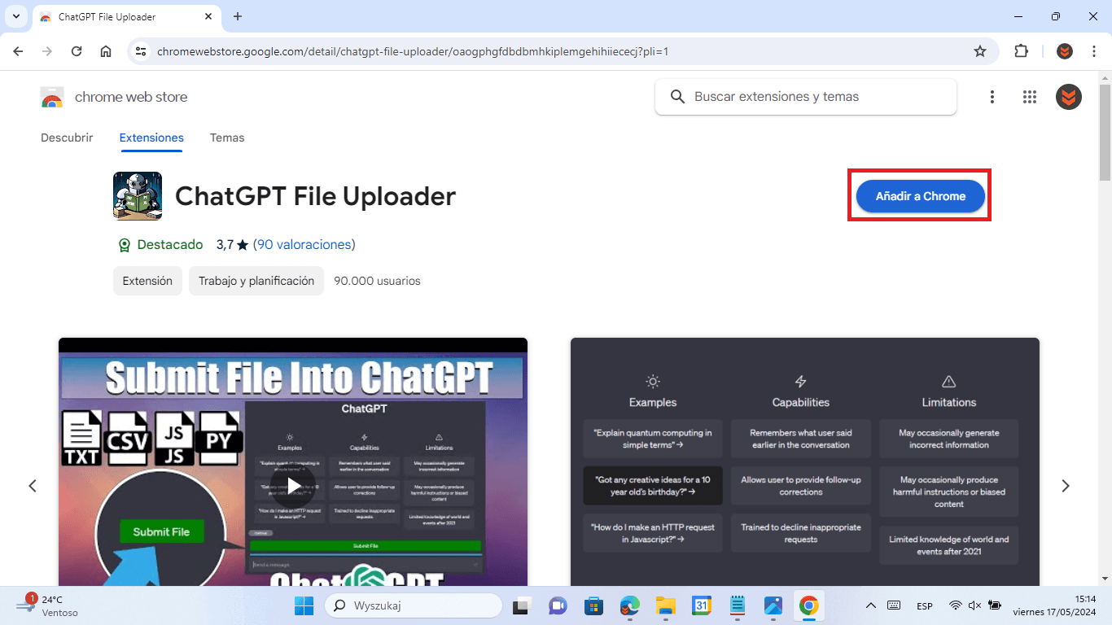This screenshot has width=1112, height=625.
Task: Open site information icon in address bar
Action: (x=141, y=51)
